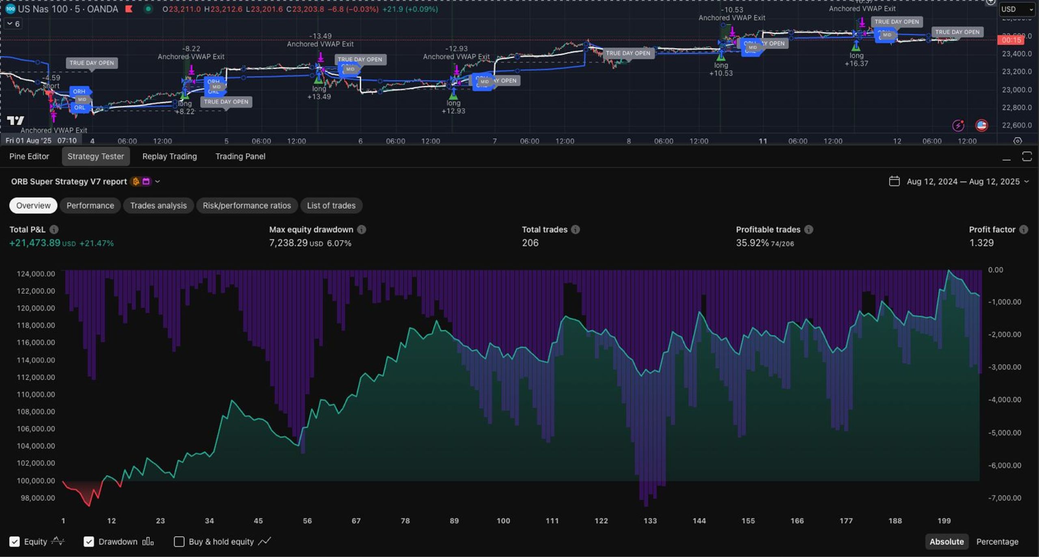Switch to the Pine Editor tab
This screenshot has width=1039, height=557.
(x=29, y=157)
